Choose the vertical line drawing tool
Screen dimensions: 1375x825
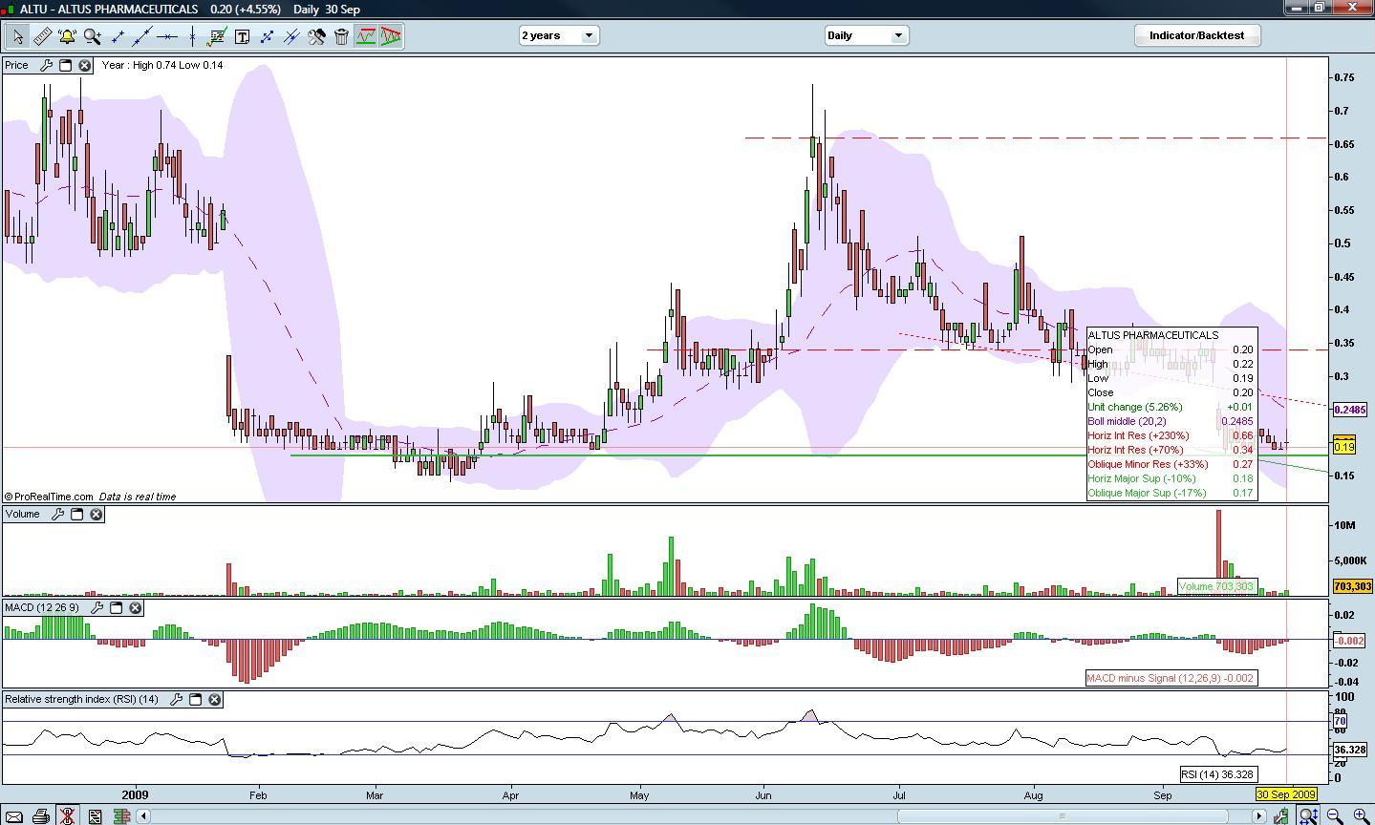point(192,36)
